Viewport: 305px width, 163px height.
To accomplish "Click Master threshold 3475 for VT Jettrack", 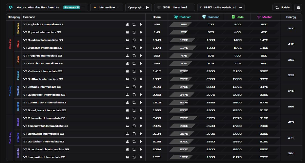I will (264, 87).
